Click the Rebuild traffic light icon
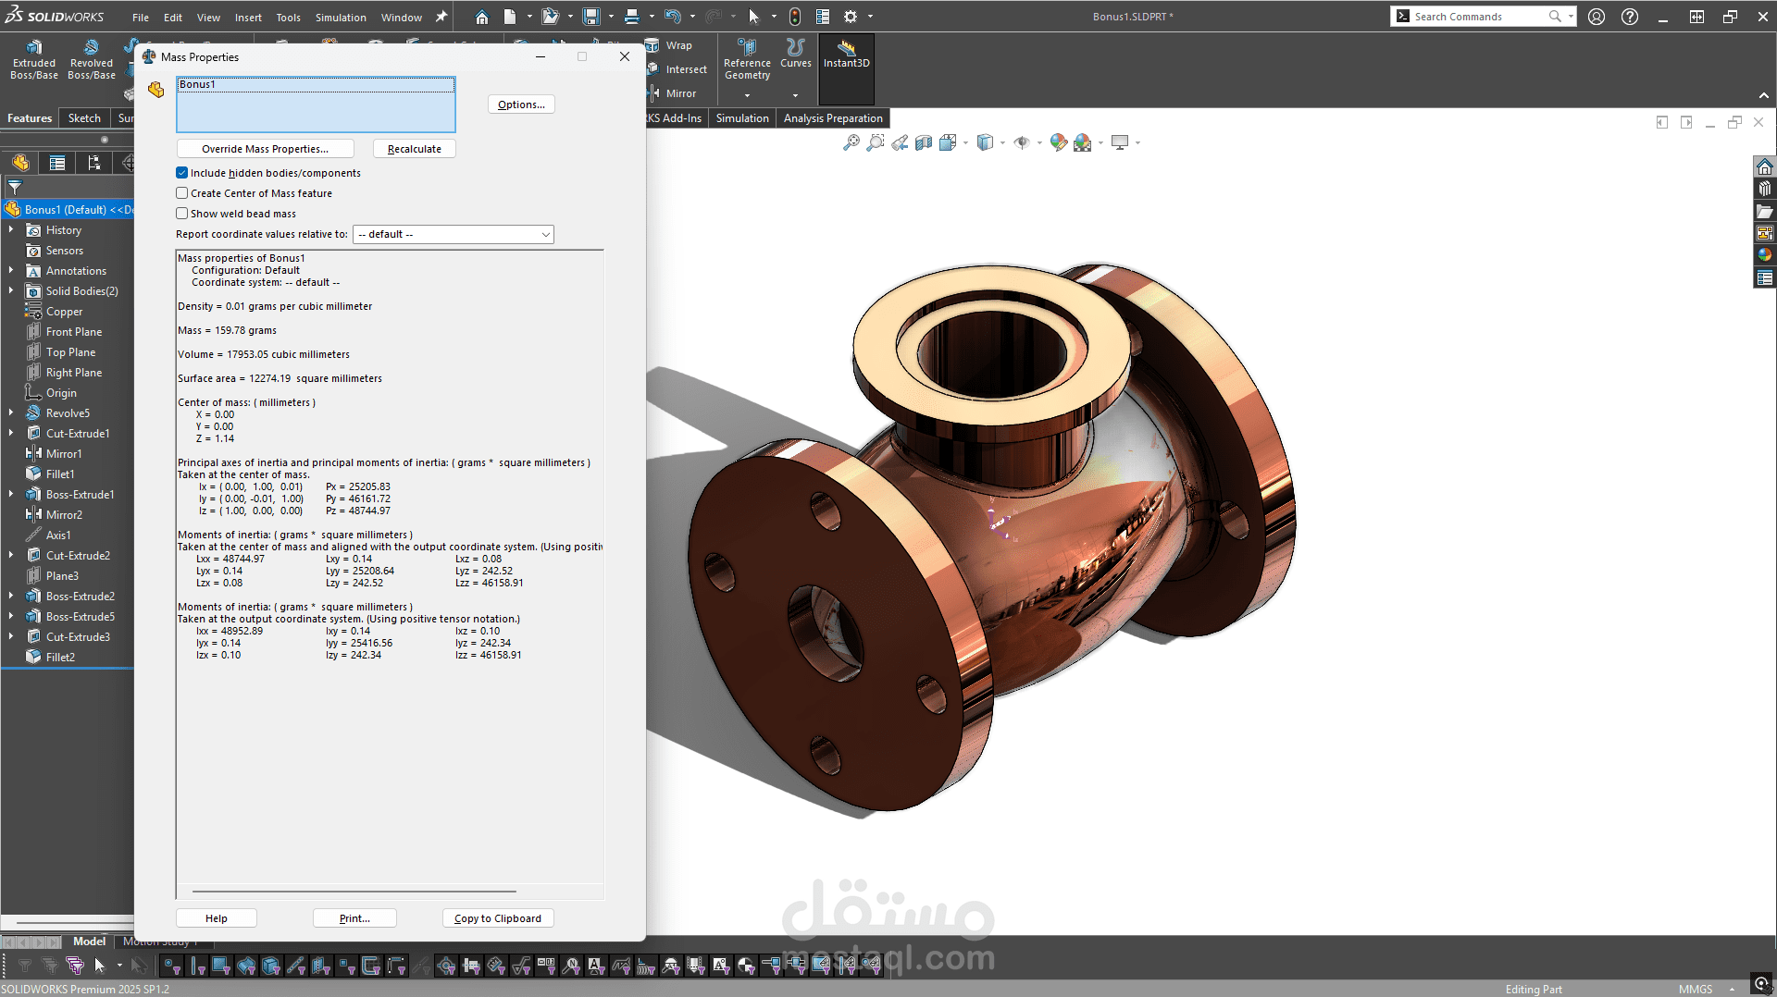 tap(794, 17)
